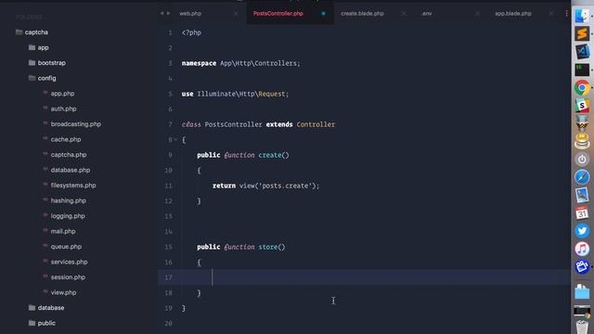Open Slack from the dock
The width and height of the screenshot is (594, 334).
point(582,106)
